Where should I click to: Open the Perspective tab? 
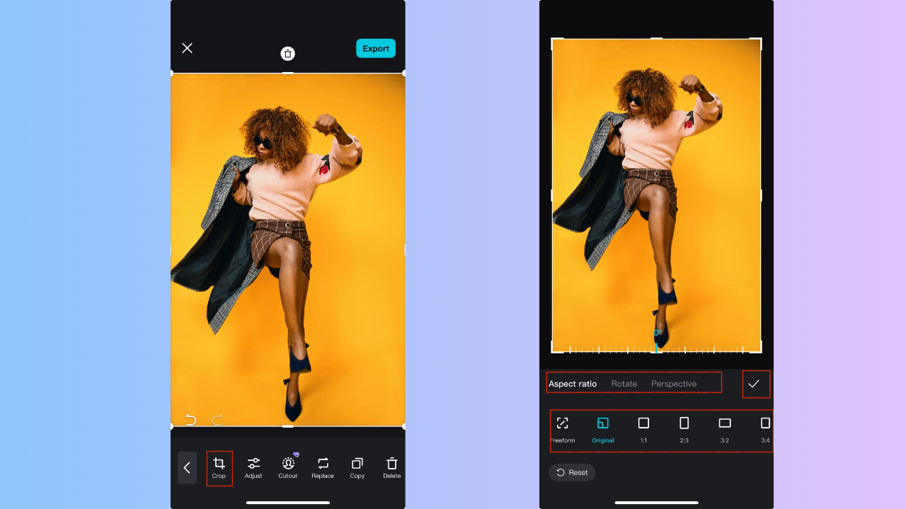[673, 384]
